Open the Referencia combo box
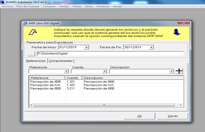The image size is (205, 132). tap(66, 71)
